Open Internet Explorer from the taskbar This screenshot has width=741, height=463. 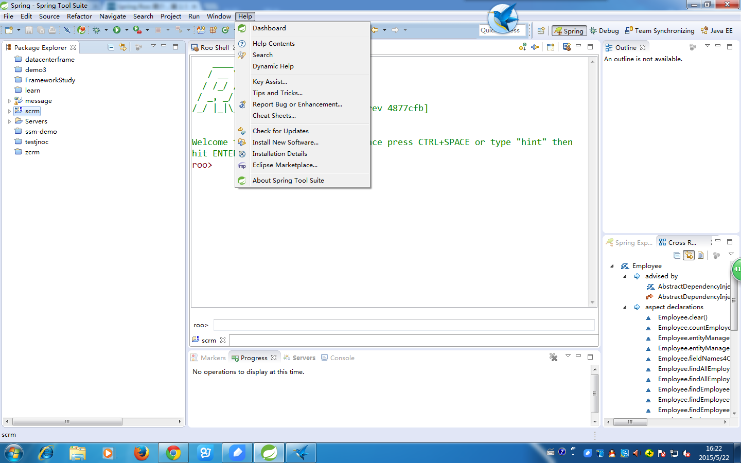46,453
